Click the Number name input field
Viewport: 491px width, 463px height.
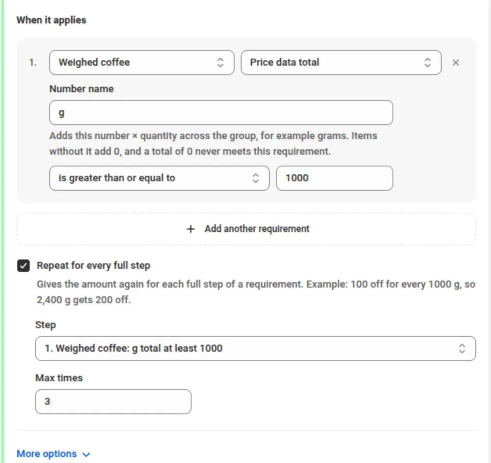[221, 113]
